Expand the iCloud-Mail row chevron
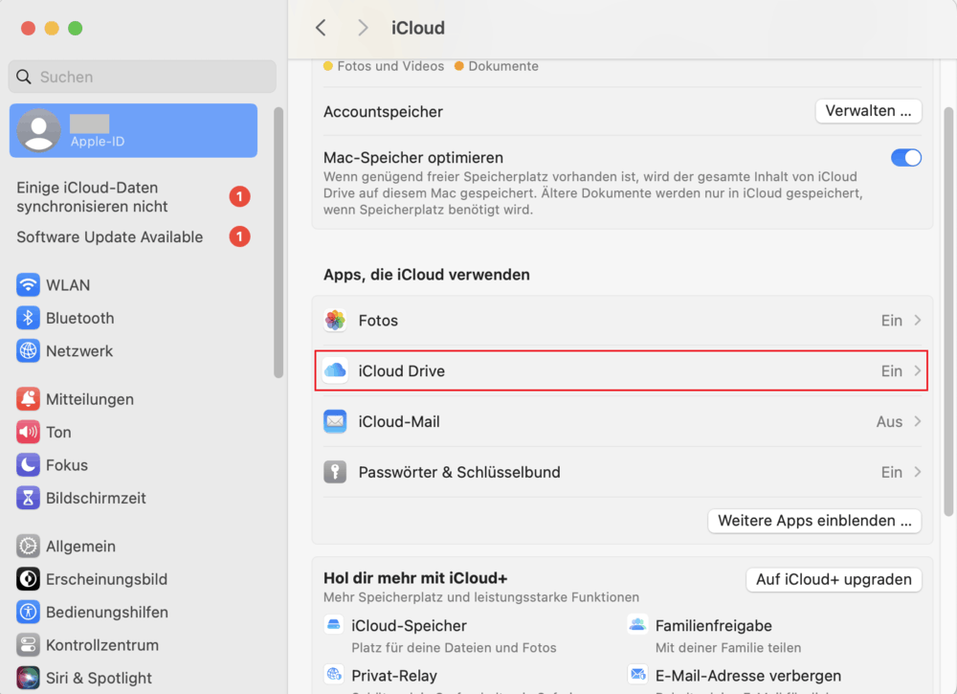Viewport: 957px width, 694px height. (x=918, y=422)
